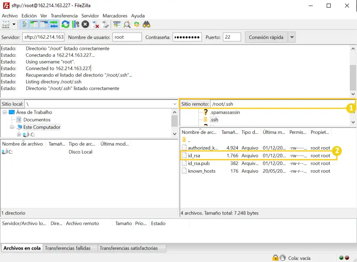The height and width of the screenshot is (262, 357).
Task: Select Este Computador in the local tree
Action: 42,127
